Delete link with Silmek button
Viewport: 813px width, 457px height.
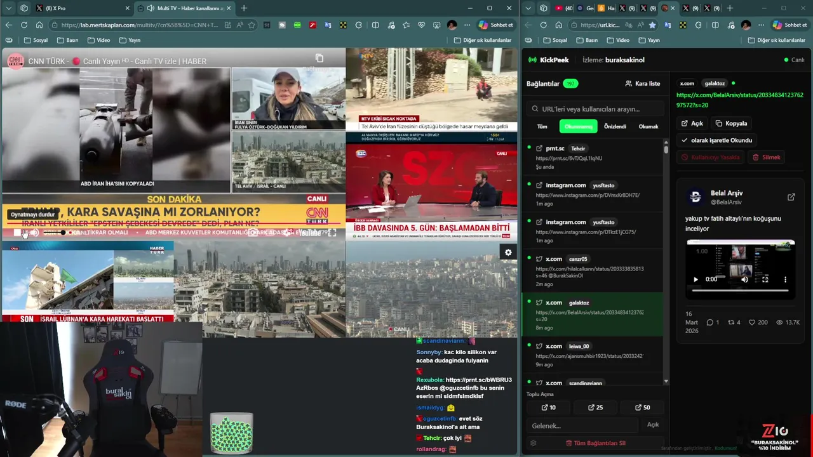(x=766, y=157)
